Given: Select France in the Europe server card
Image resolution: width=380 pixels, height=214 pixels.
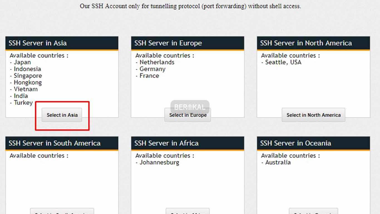Looking at the screenshot, I should (x=149, y=76).
